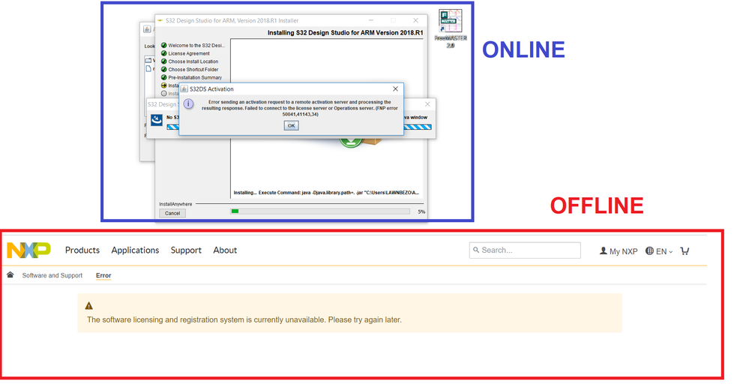
Task: Click the warning triangle icon
Action: pyautogui.click(x=89, y=306)
